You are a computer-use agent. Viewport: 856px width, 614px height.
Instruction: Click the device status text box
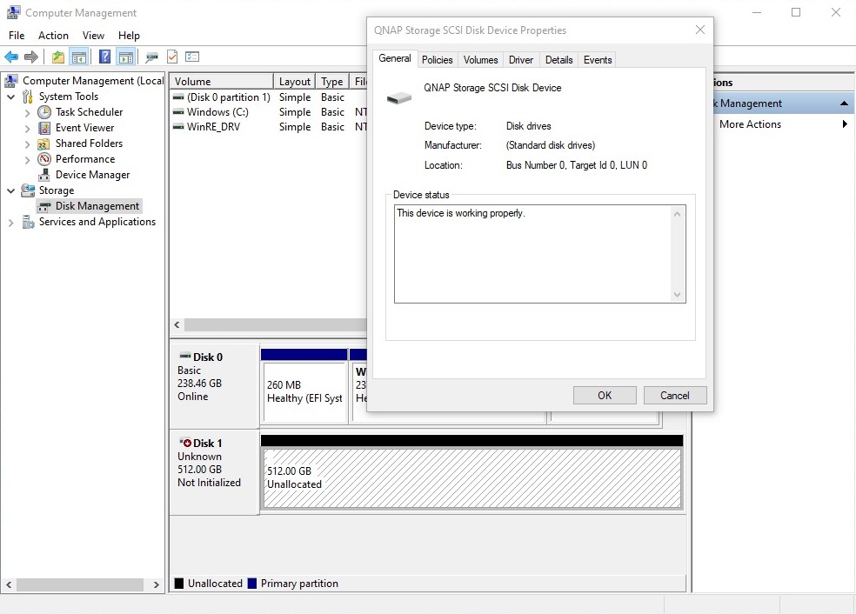[540, 254]
